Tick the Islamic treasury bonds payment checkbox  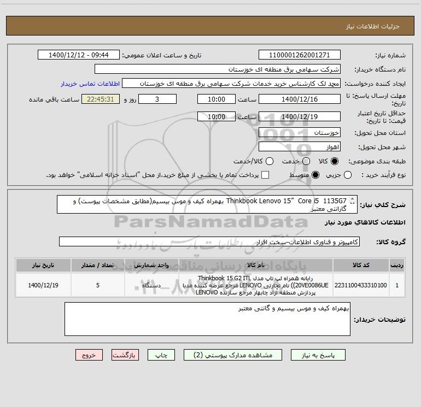click(265, 175)
